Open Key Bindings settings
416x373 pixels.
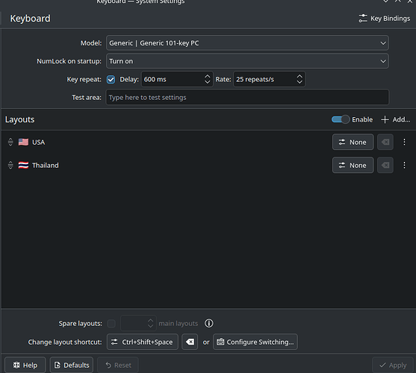click(384, 19)
